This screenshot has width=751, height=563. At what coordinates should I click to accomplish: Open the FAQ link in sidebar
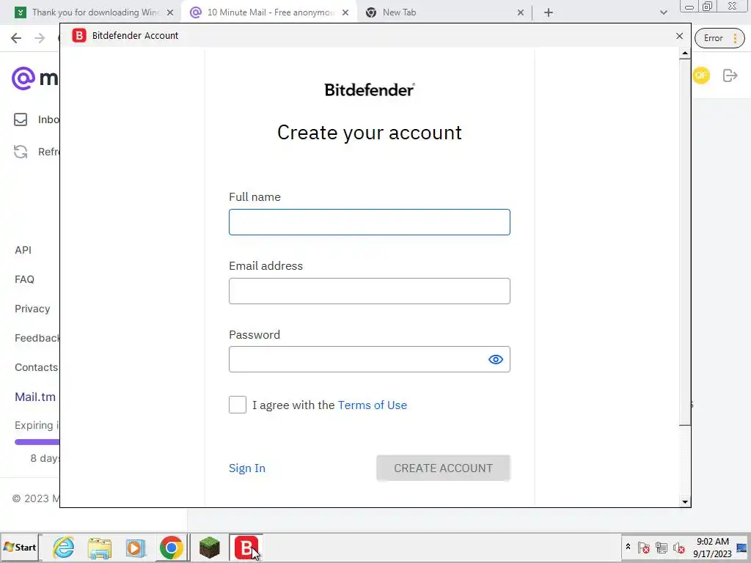24,279
